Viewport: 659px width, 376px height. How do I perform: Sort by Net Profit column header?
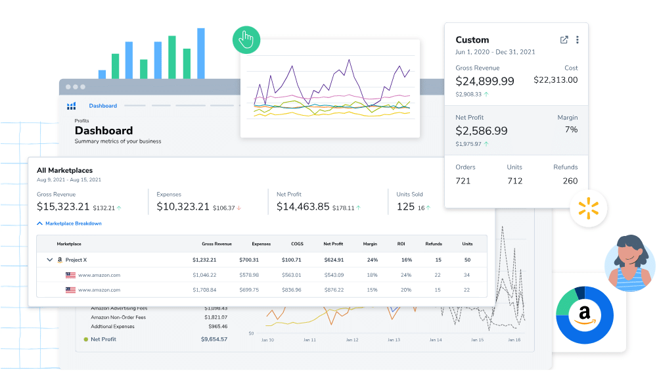pyautogui.click(x=333, y=244)
